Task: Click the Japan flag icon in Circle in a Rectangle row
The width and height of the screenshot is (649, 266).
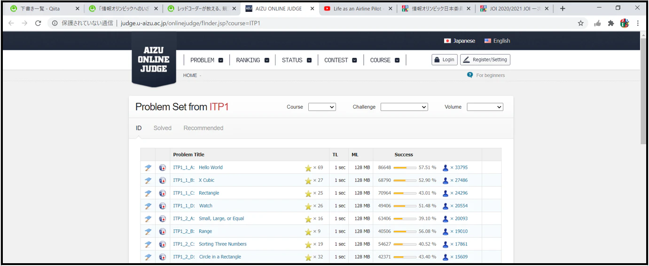Action: click(163, 257)
